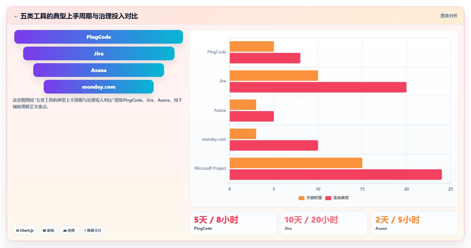
Task: Click the Microsoft Project axis label
Action: (x=210, y=168)
